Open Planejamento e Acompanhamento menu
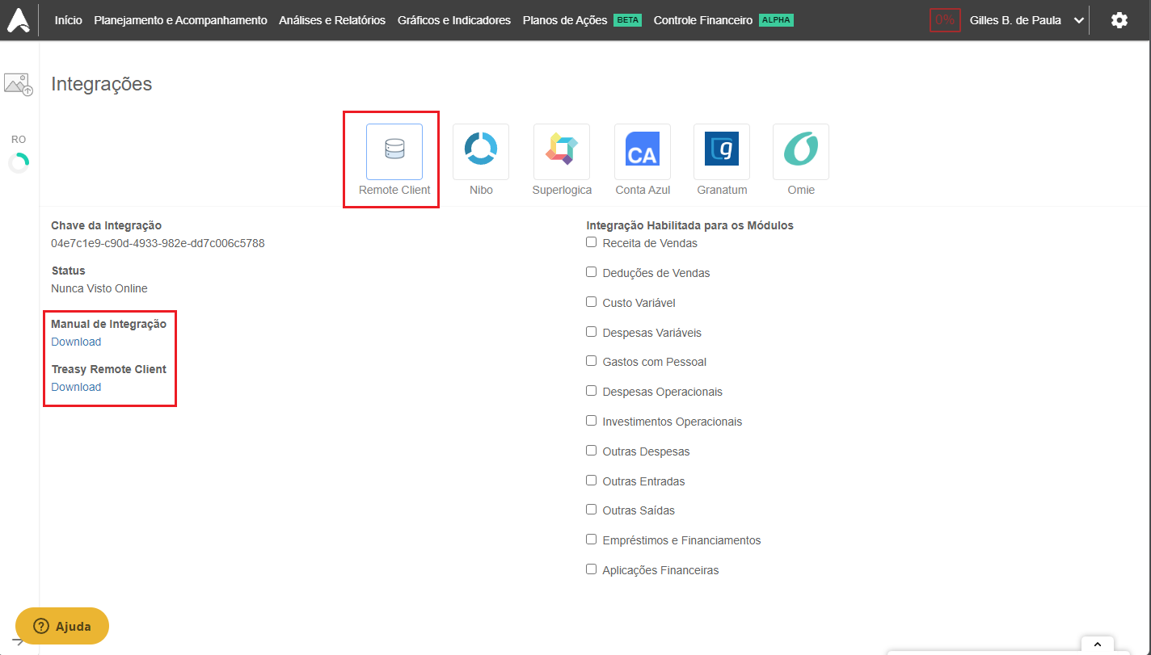This screenshot has height=655, width=1151. tap(180, 20)
